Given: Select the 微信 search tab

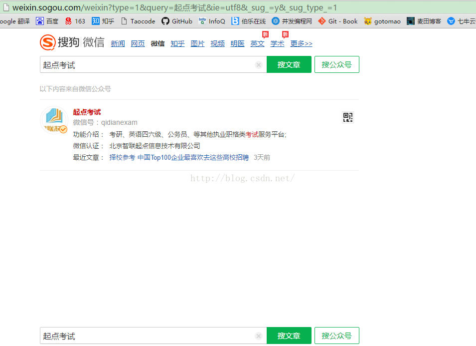Looking at the screenshot, I should 158,44.
